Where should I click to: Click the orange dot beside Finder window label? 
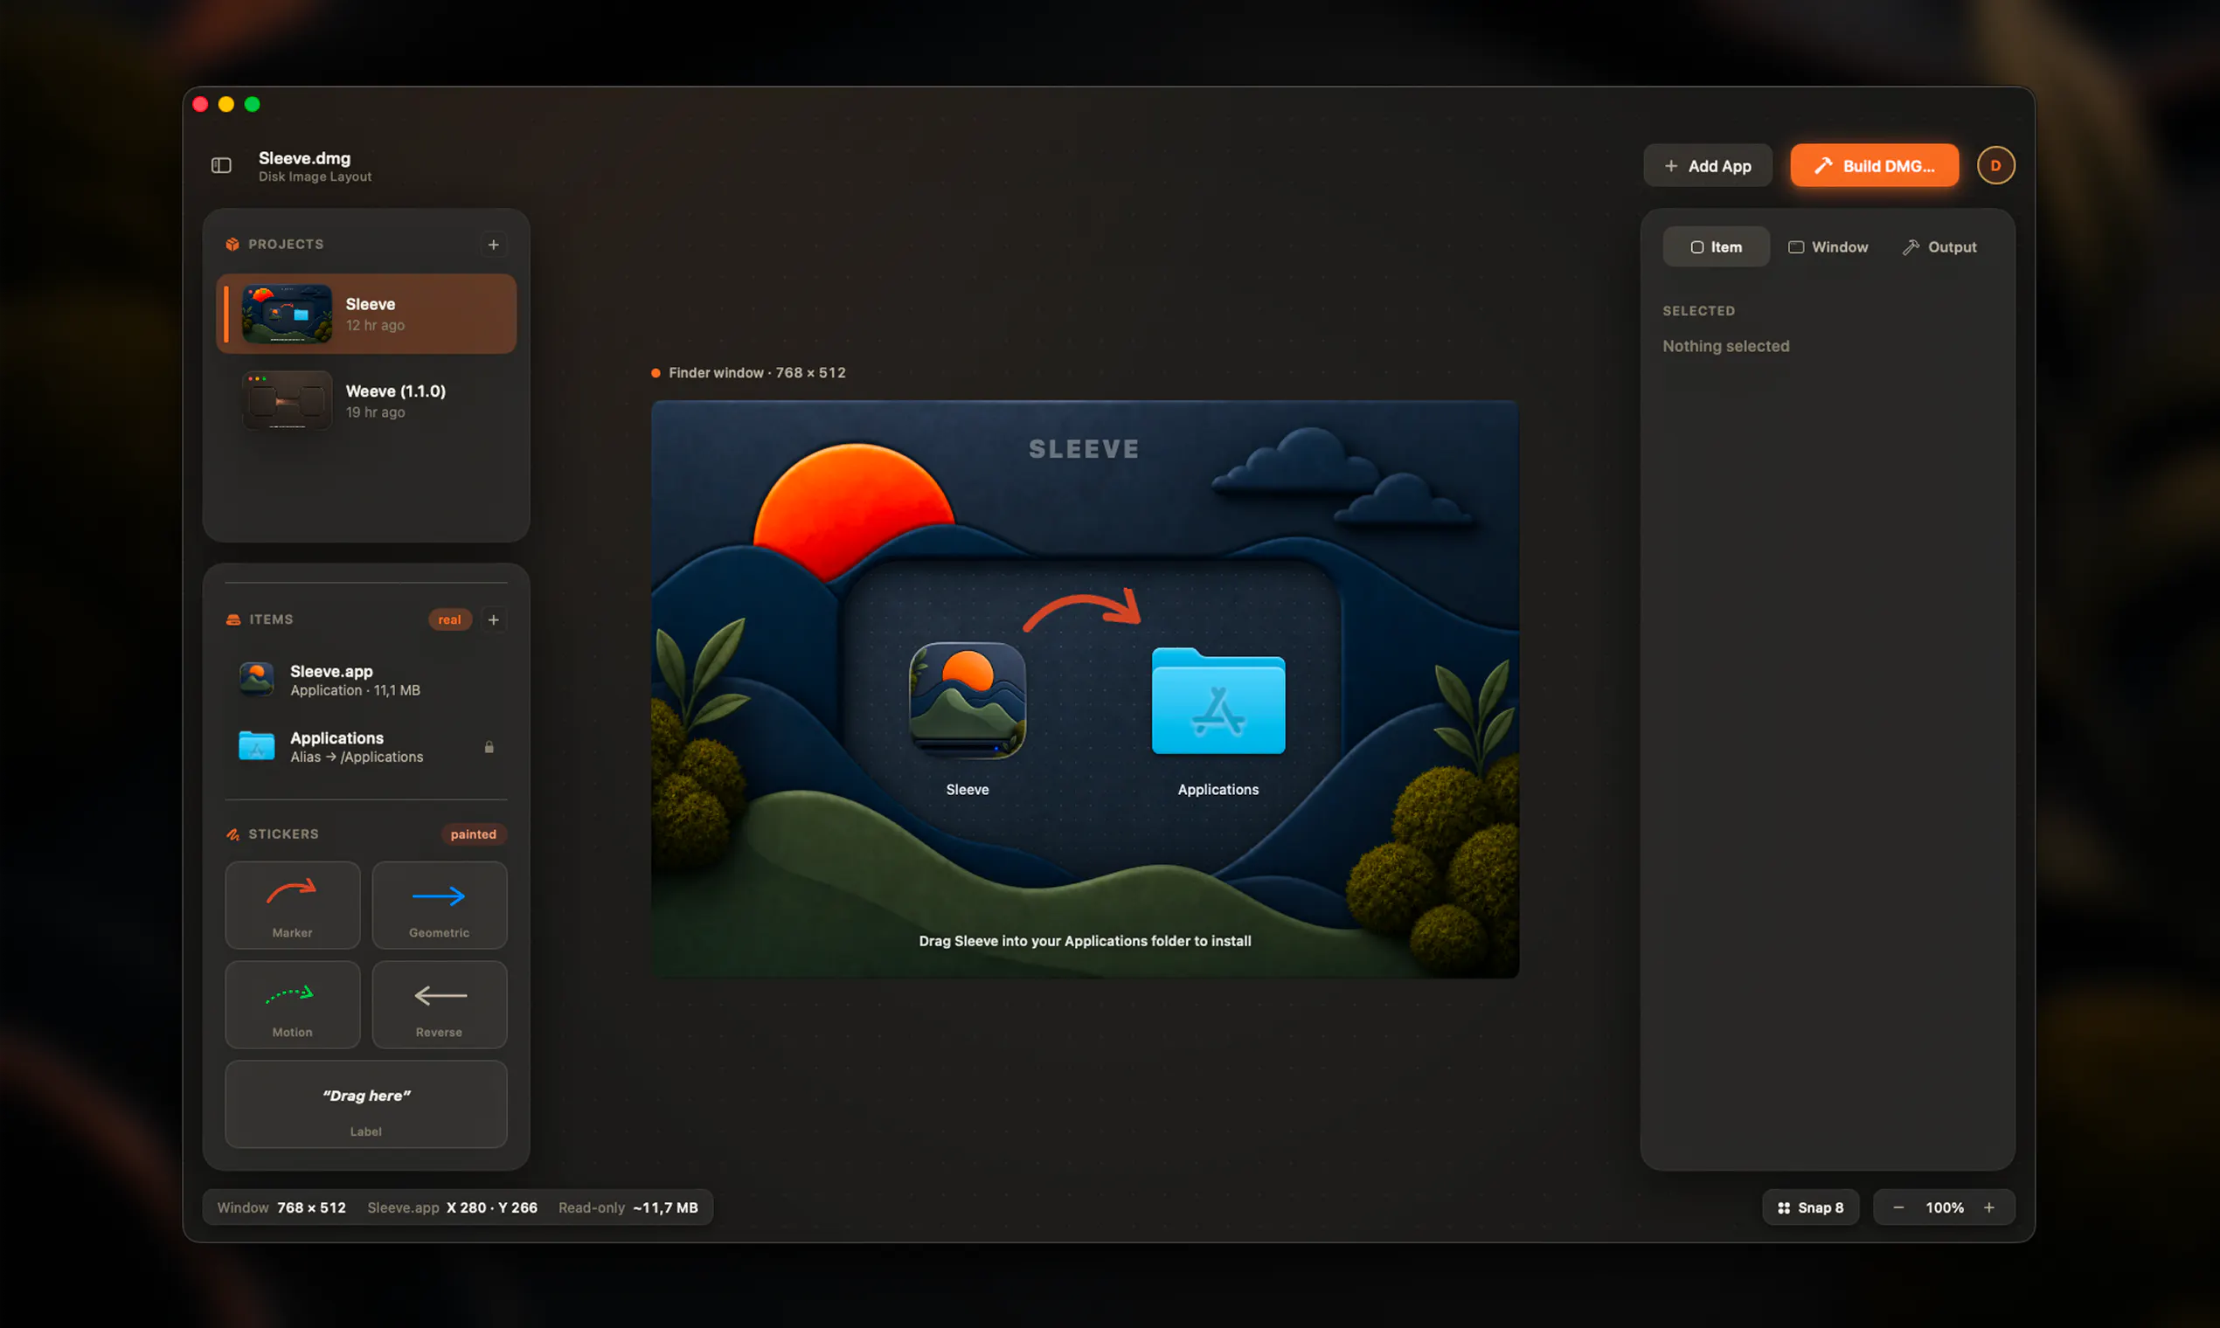[656, 372]
